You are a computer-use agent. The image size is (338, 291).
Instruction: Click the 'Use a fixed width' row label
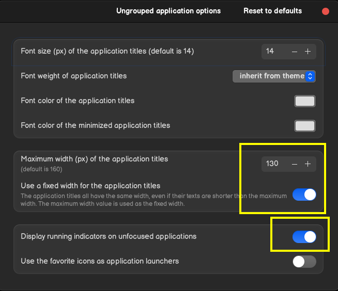[x=90, y=185]
